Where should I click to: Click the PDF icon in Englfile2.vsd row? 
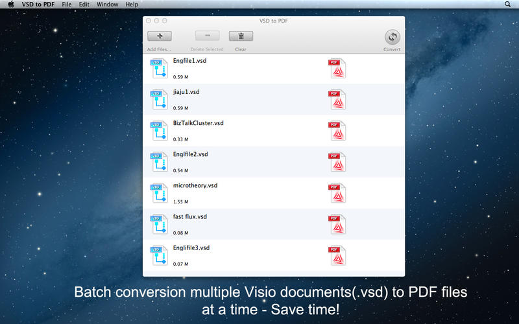pos(337,162)
